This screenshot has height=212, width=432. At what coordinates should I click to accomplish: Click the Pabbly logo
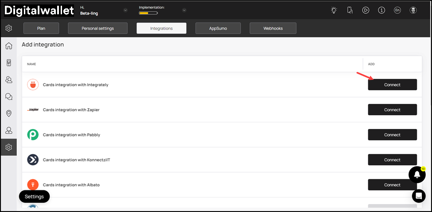pos(33,135)
